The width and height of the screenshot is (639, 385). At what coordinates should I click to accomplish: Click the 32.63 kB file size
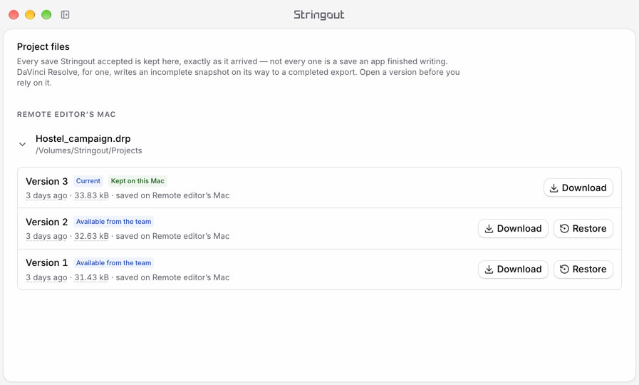[91, 236]
